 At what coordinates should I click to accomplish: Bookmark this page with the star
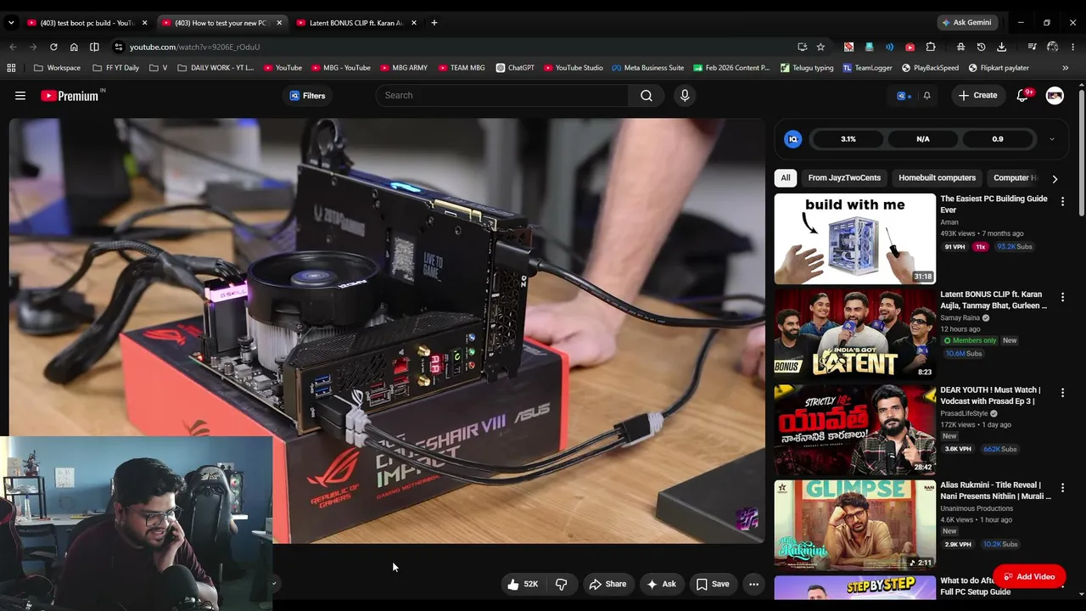[820, 47]
